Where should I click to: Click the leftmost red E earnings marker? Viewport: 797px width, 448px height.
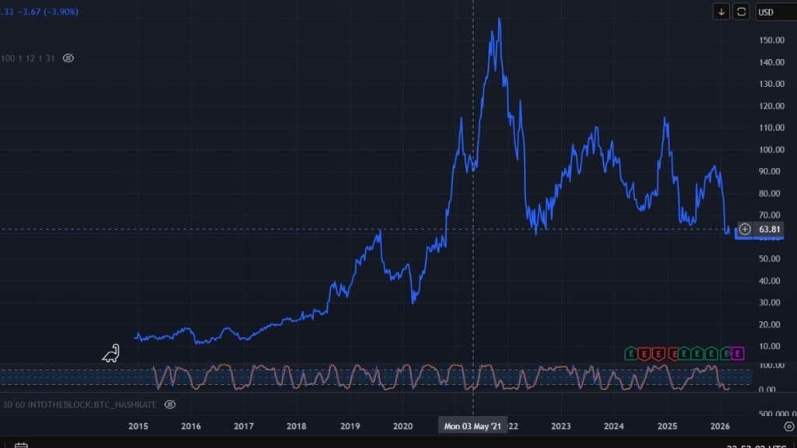click(x=644, y=354)
